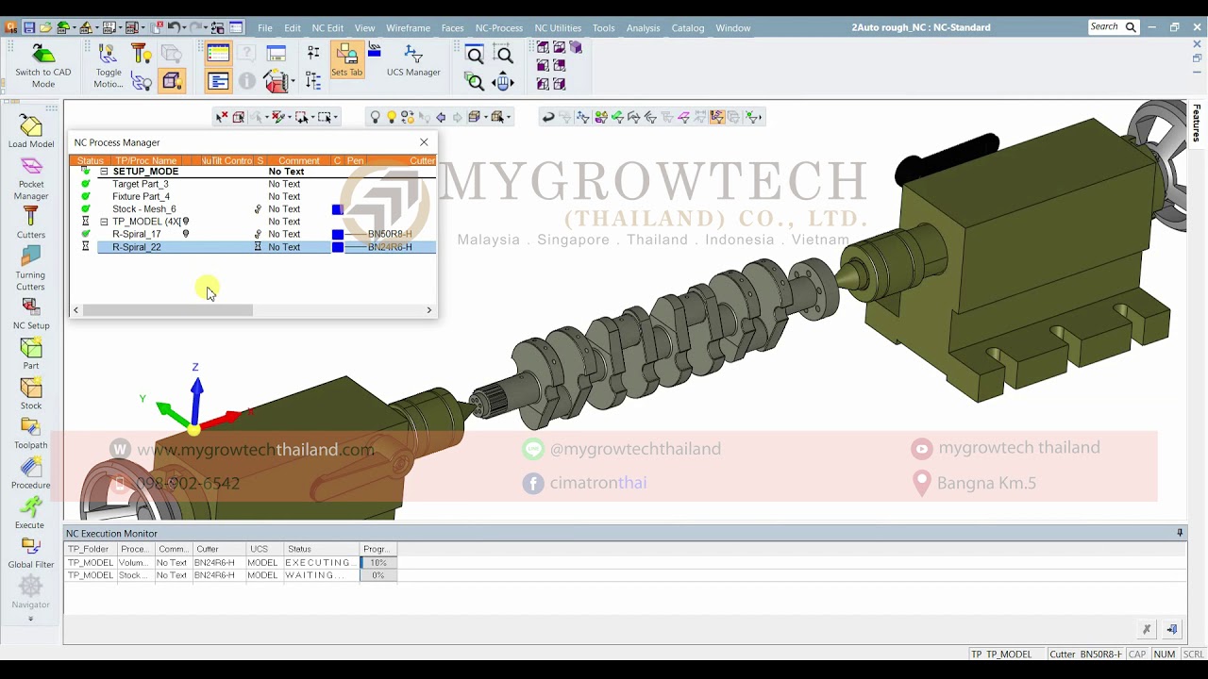This screenshot has height=679, width=1208.
Task: Open the Load Model tool in sidebar
Action: [31, 132]
